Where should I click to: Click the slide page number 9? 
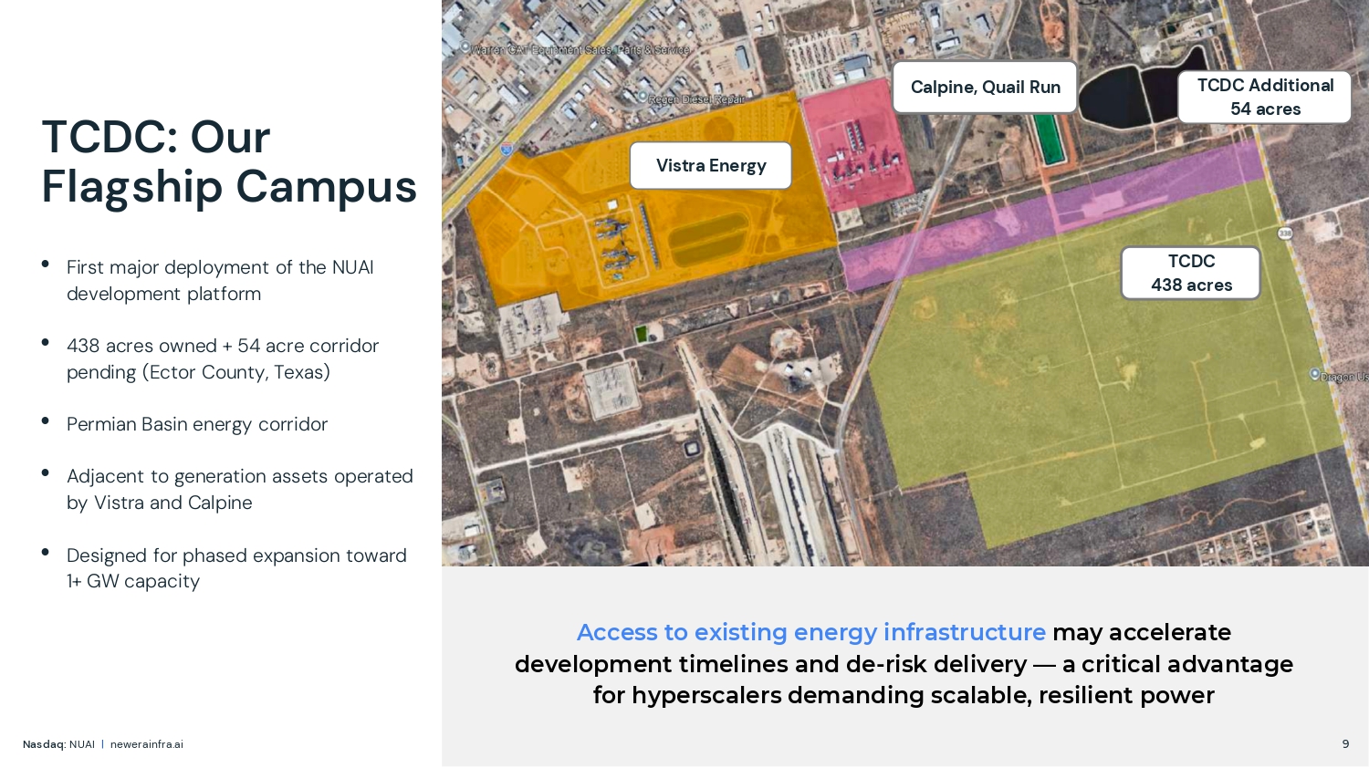(1345, 744)
